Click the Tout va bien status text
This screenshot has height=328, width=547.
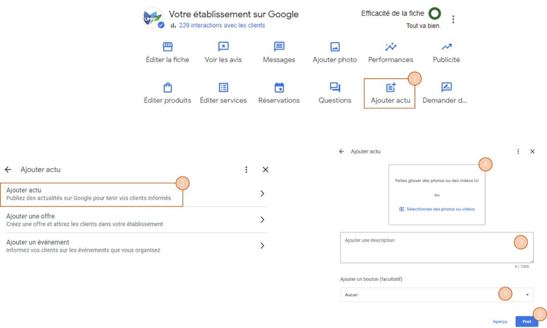click(423, 26)
